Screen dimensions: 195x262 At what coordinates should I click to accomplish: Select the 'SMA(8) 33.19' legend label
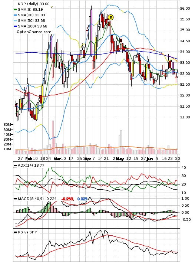click(30, 10)
